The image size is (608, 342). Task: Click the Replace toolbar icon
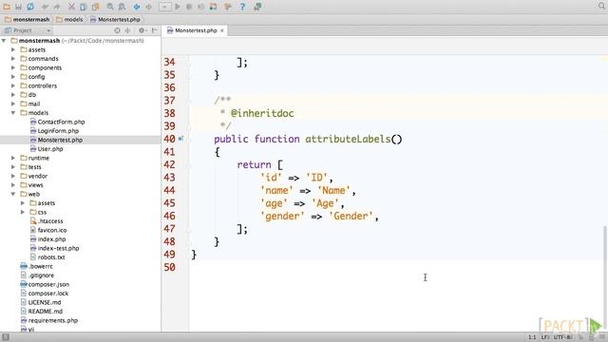[122, 7]
